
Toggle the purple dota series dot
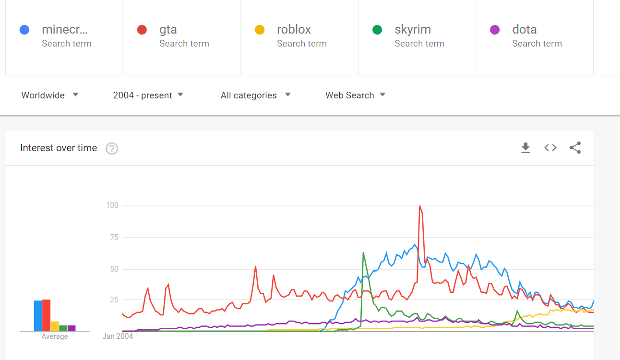coord(495,30)
